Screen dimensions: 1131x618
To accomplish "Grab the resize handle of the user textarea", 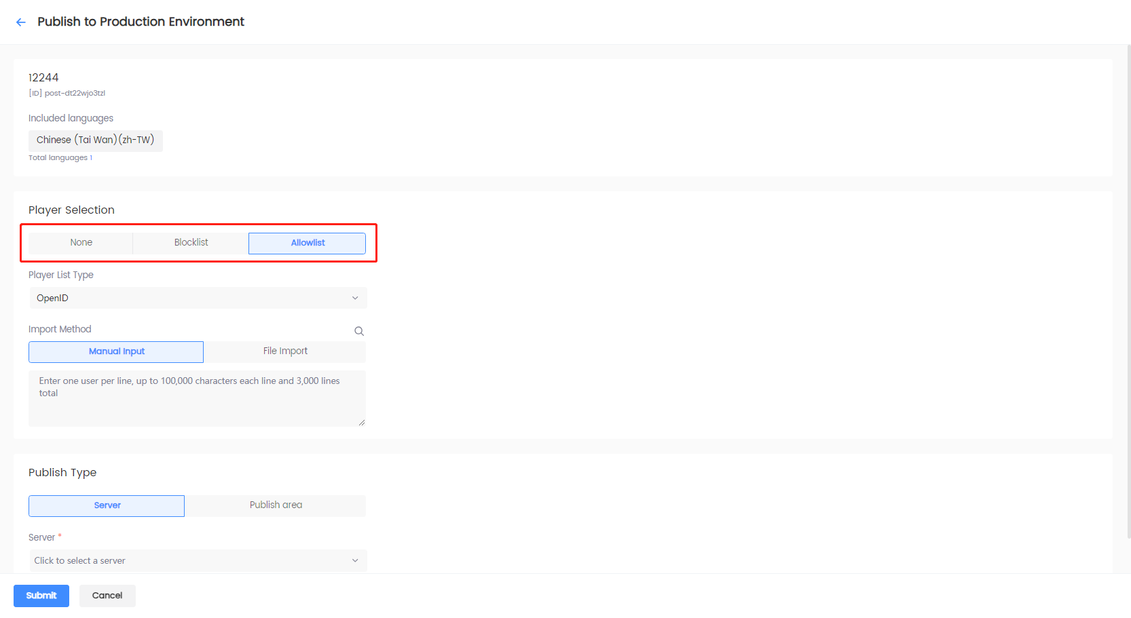I will (x=362, y=423).
